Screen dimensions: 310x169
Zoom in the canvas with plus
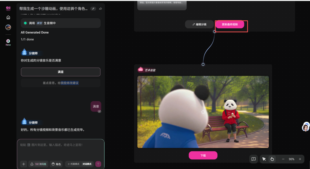point(300,159)
